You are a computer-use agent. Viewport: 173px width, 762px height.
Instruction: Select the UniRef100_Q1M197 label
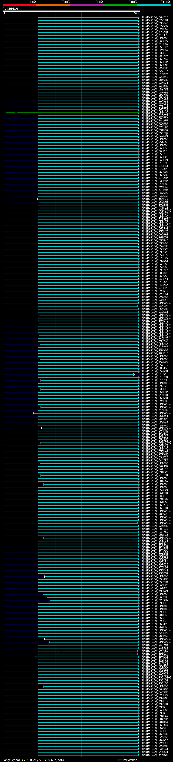pos(155,306)
